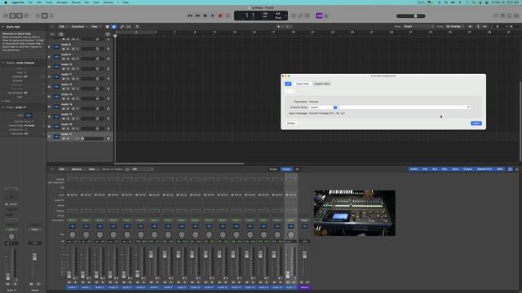Image resolution: width=522 pixels, height=293 pixels.
Task: Open the Browsers icon at far top right
Action: pyautogui.click(x=516, y=15)
